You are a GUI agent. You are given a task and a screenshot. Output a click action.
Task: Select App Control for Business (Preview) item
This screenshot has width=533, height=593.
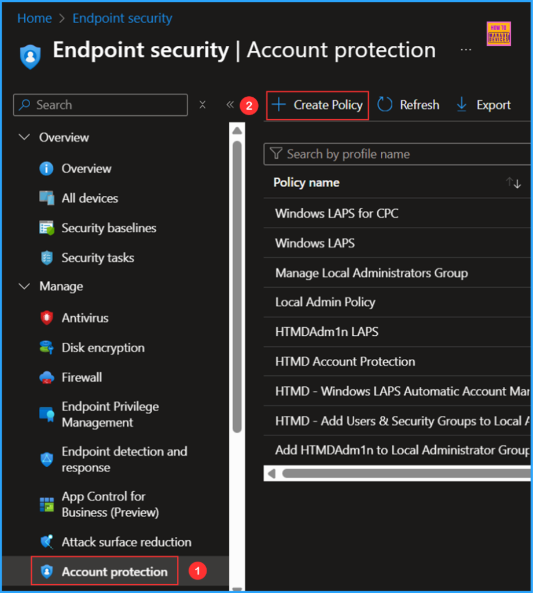tap(111, 504)
